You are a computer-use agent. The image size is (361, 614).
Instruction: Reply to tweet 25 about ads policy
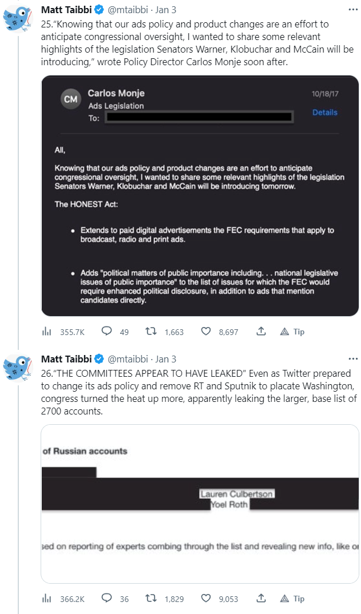point(106,332)
